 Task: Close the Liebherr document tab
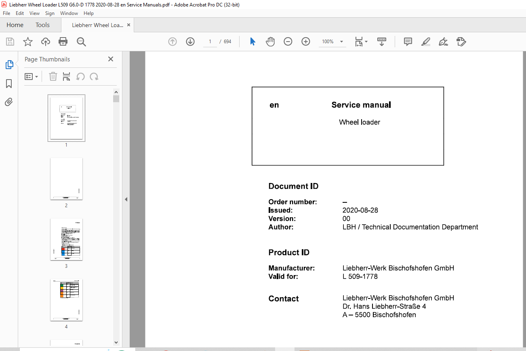[x=128, y=25]
